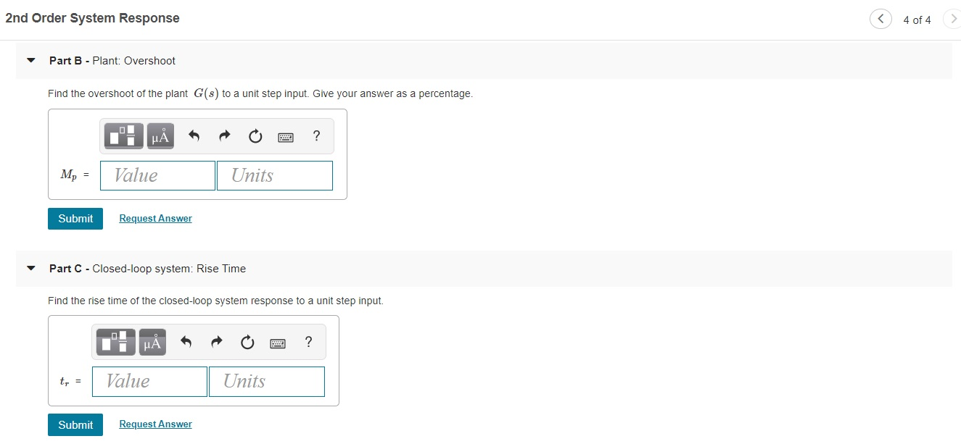Redo an entry using Part B toolbar
Image resolution: width=961 pixels, height=444 pixels.
(223, 135)
